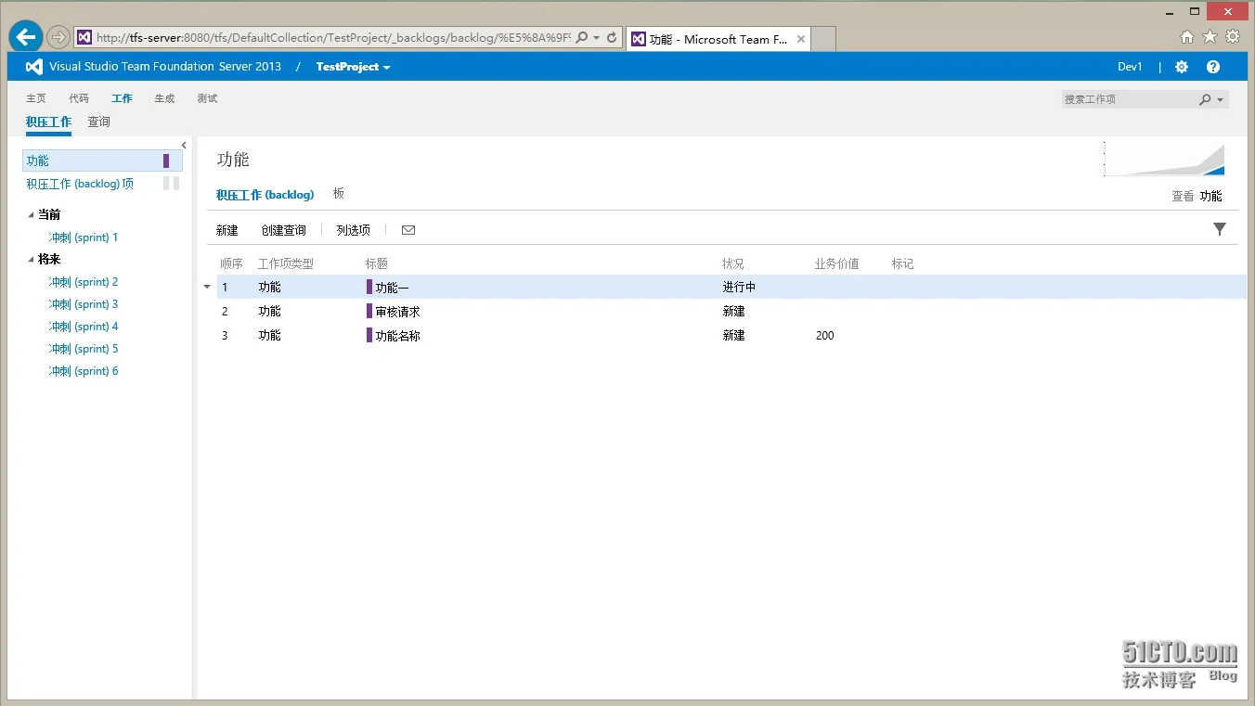1255x706 pixels.
Task: Switch to the 主页 hub
Action: pos(36,98)
